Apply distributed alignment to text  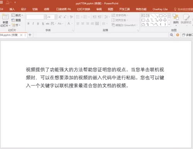tap(97, 23)
